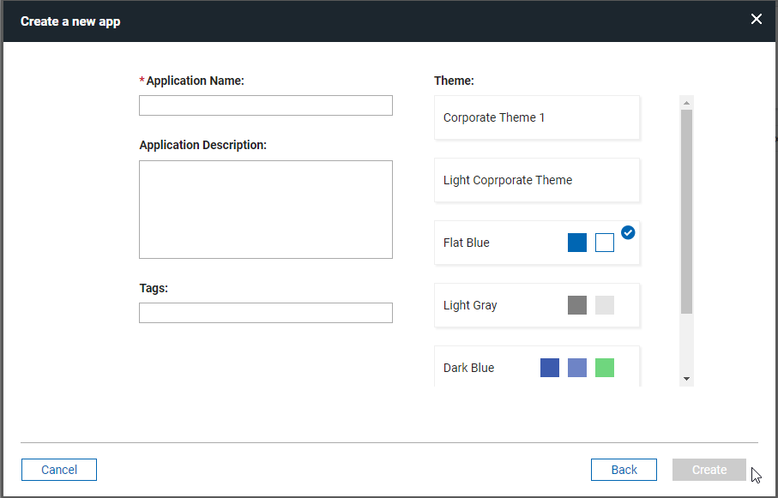Viewport: 778px width, 498px height.
Task: Click into the Tags input field
Action: (x=265, y=312)
